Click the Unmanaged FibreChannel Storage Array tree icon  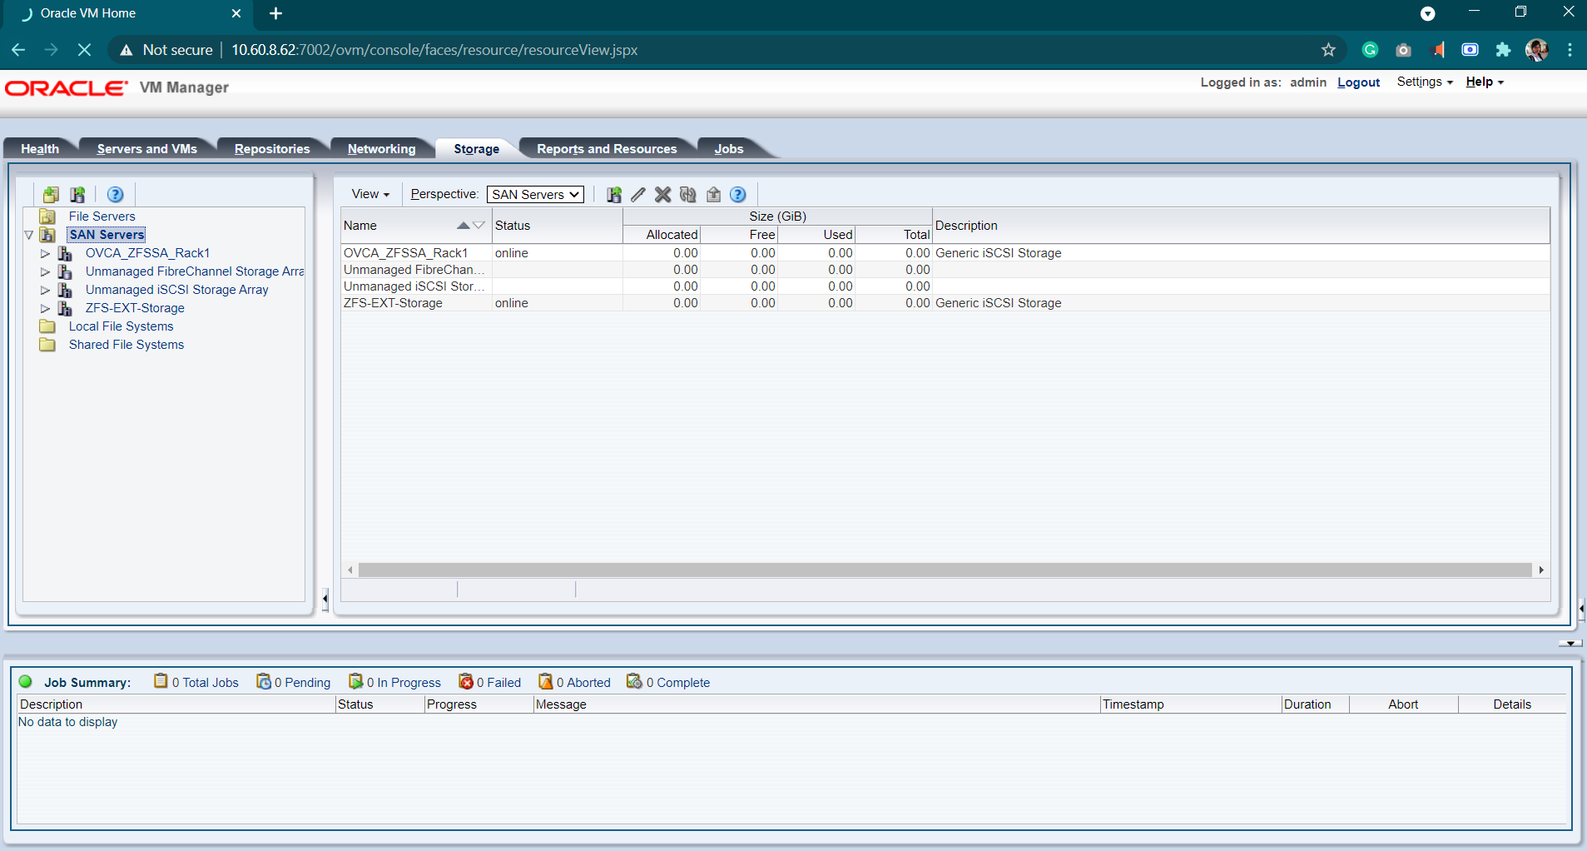click(65, 271)
